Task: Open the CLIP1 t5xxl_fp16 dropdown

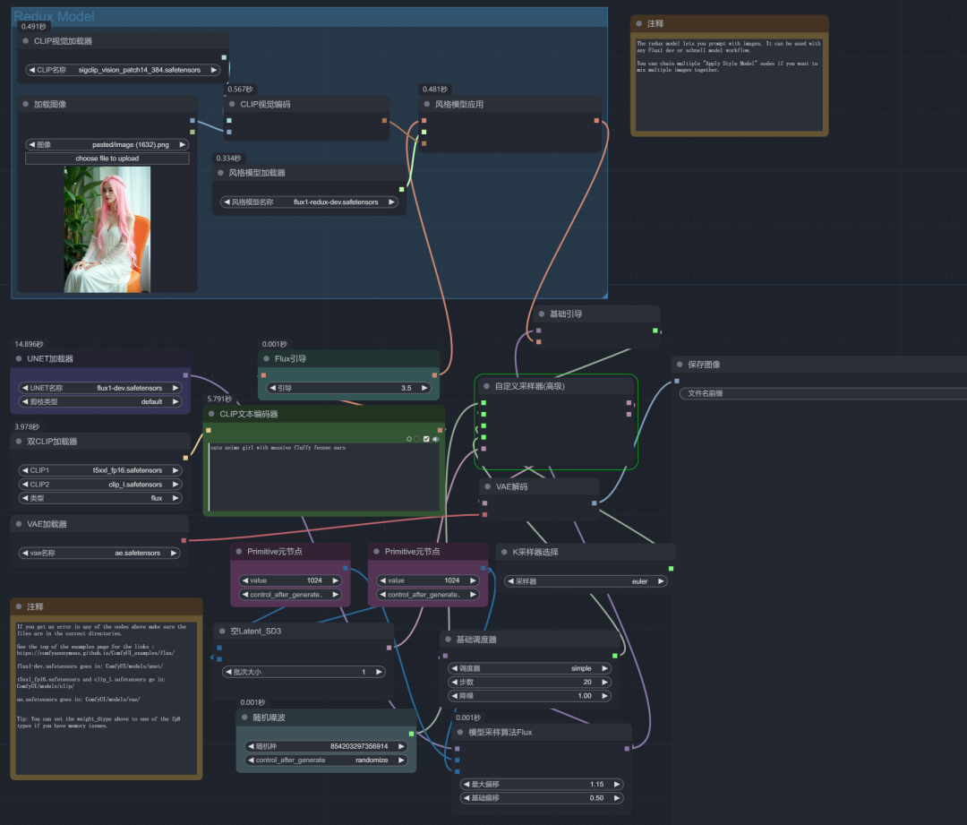Action: point(100,470)
